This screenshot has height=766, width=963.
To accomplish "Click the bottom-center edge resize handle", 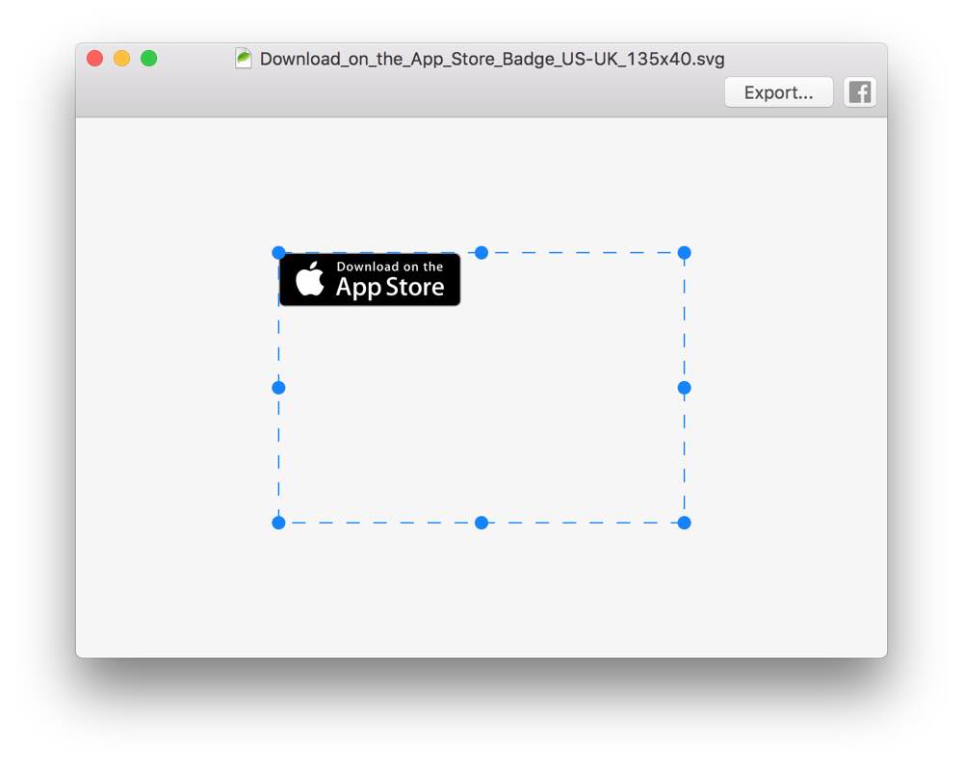I will 481,523.
